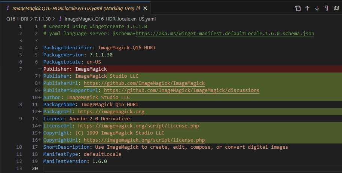Close the ImageMagick yaml Working Tree tab
The width and height of the screenshot is (342, 173).
click(145, 8)
